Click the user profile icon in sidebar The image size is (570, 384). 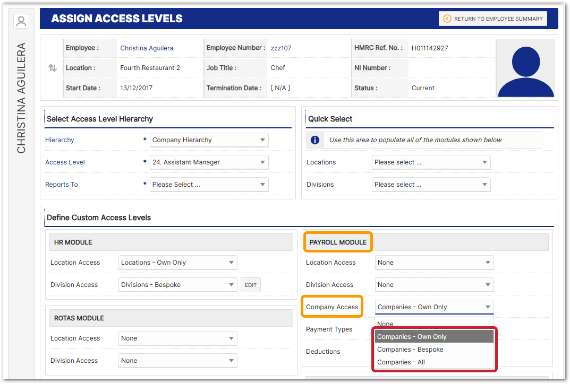pyautogui.click(x=21, y=21)
